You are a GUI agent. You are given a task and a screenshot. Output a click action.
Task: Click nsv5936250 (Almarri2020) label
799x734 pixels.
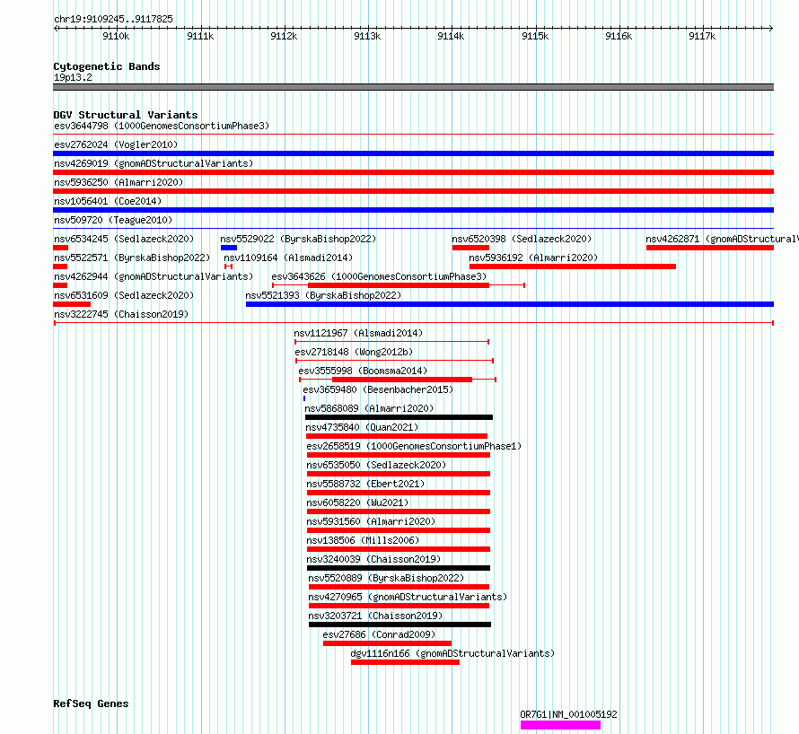[x=119, y=182]
